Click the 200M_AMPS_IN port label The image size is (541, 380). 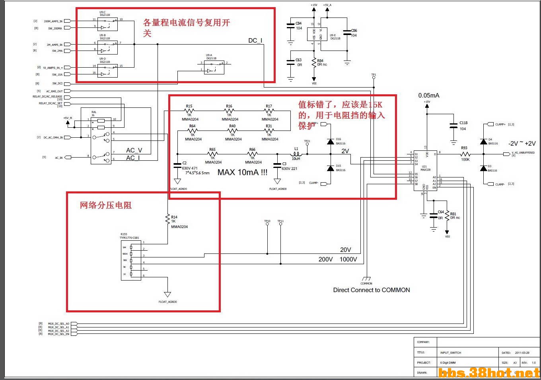pyautogui.click(x=53, y=21)
